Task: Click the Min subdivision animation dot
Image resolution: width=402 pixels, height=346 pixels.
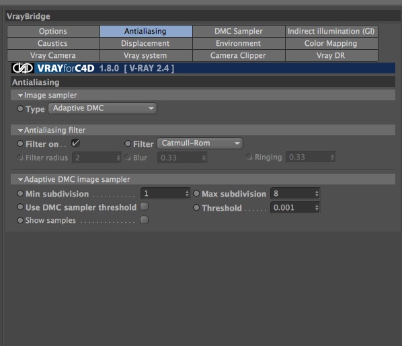Action: coord(20,193)
